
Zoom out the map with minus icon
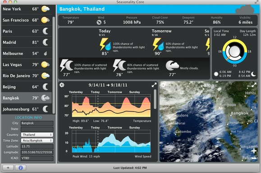(254, 158)
